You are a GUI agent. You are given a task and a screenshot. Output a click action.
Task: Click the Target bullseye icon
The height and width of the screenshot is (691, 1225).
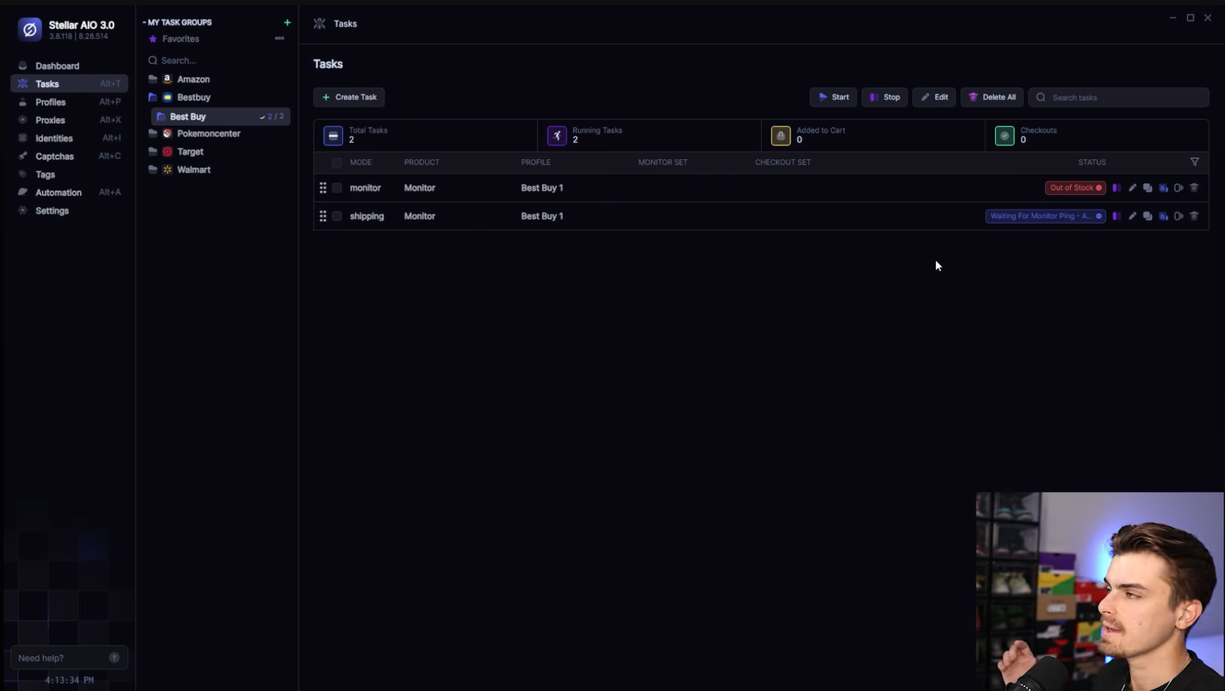(x=167, y=152)
